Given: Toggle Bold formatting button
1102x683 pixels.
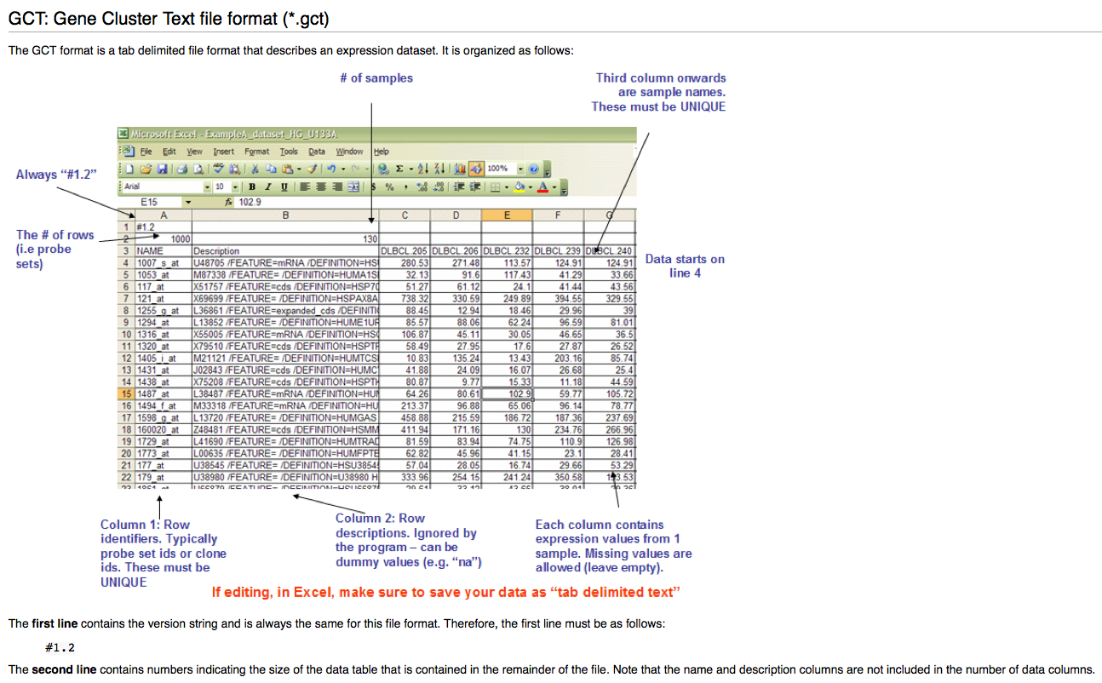Looking at the screenshot, I should (x=253, y=187).
